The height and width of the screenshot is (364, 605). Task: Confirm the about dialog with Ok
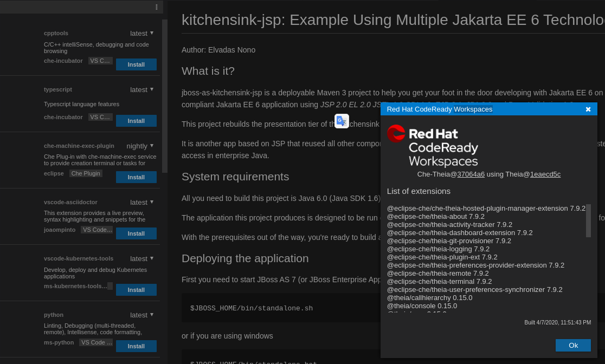coord(573,345)
